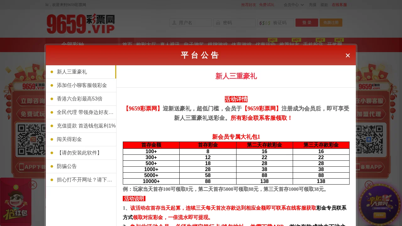Image resolution: width=402 pixels, height=226 pixels.
Task: Click the 5000+ table cell
Action: tap(151, 175)
